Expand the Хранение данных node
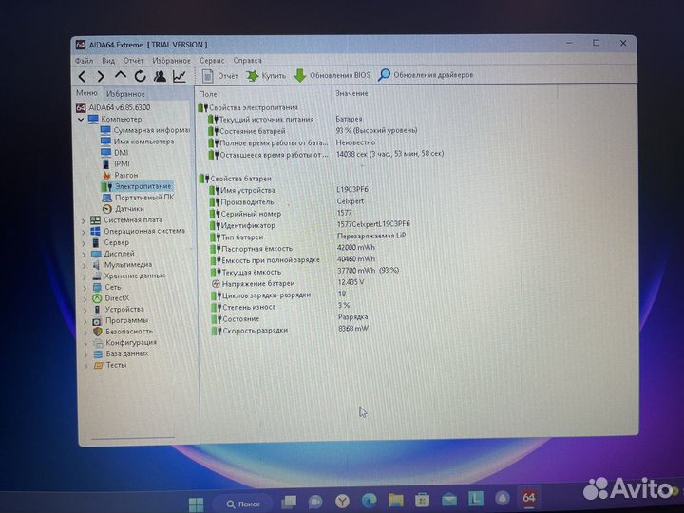This screenshot has width=684, height=513. click(x=85, y=276)
